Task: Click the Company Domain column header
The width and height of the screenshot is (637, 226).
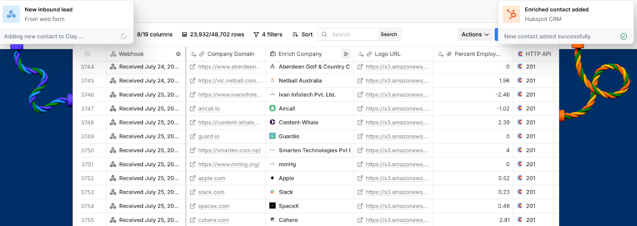Action: 226,54
